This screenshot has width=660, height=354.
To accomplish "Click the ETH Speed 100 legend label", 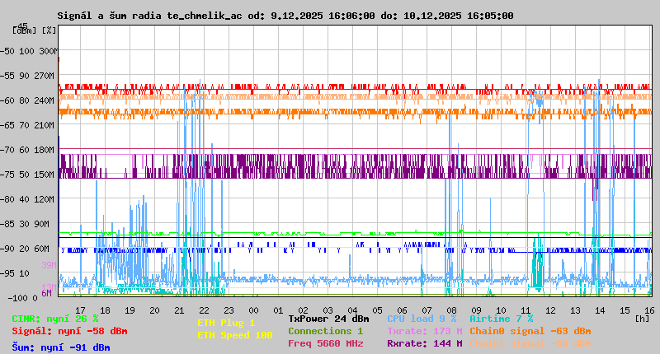I will [234, 335].
